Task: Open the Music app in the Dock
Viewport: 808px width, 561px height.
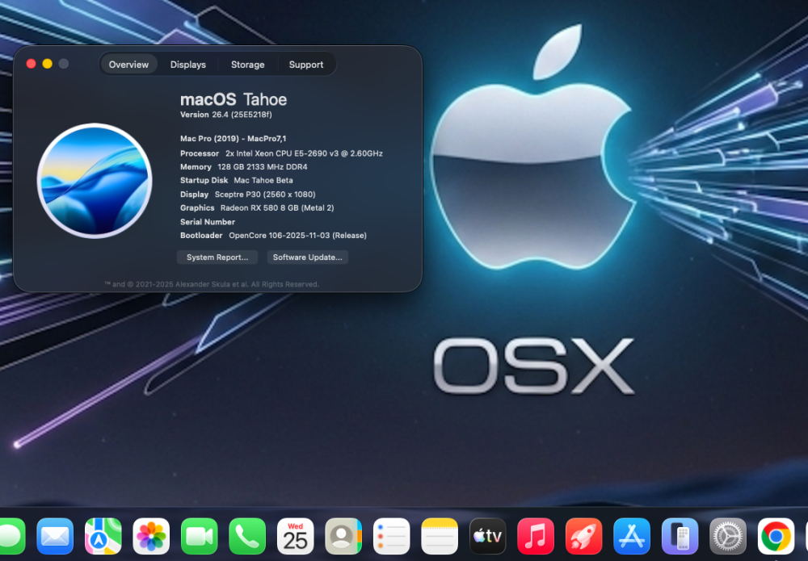Action: [536, 536]
